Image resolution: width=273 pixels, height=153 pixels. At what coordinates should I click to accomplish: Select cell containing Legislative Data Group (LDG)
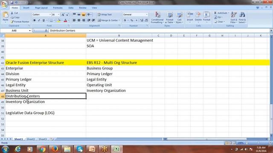pos(46,113)
